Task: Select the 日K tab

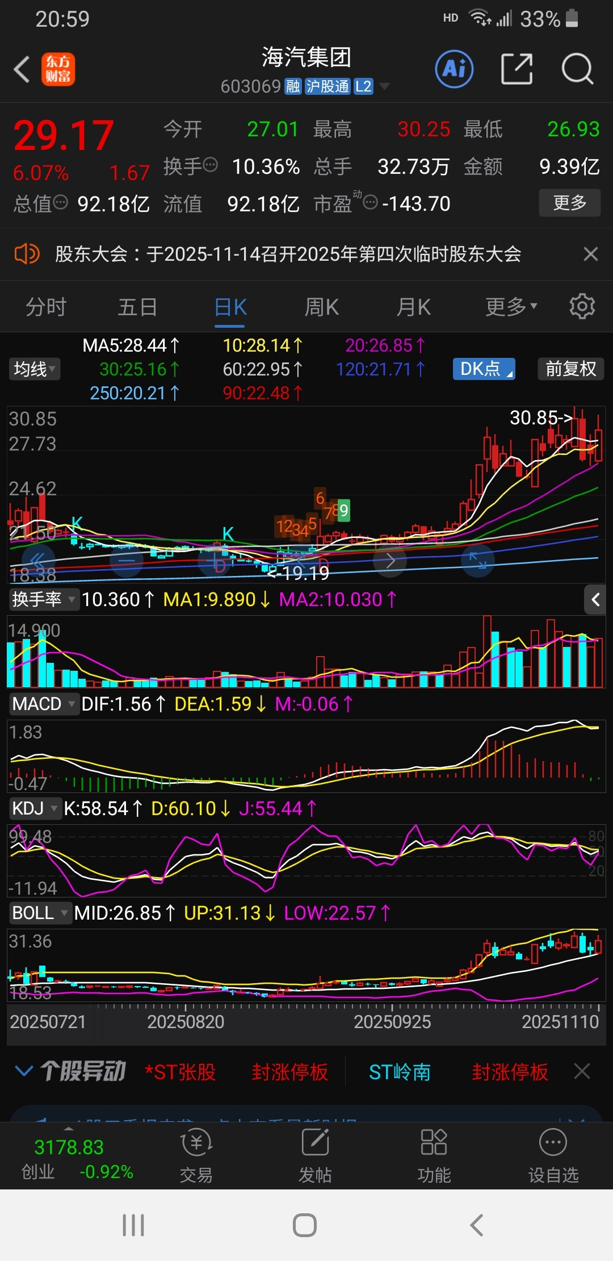Action: click(x=230, y=307)
